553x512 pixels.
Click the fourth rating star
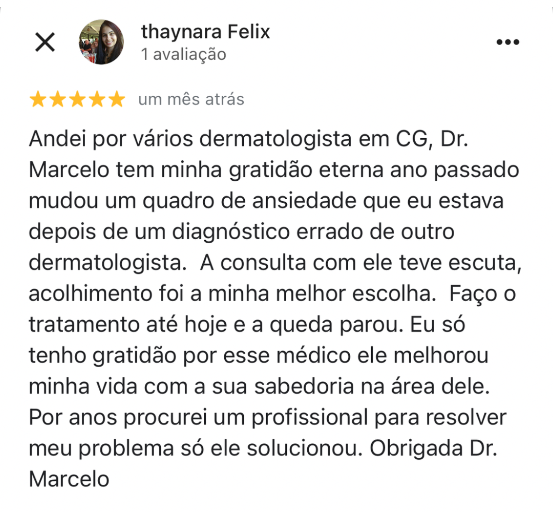point(97,99)
